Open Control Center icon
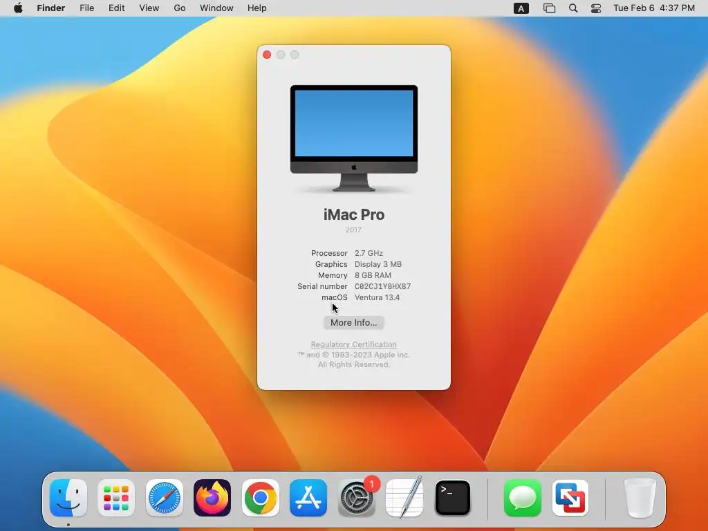The width and height of the screenshot is (708, 531). click(x=596, y=8)
